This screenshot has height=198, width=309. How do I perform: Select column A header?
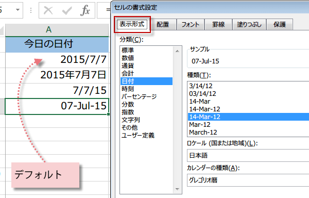57,30
